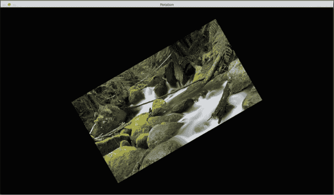
Task: Click the top corner of the rotated image
Action: (x=215, y=19)
